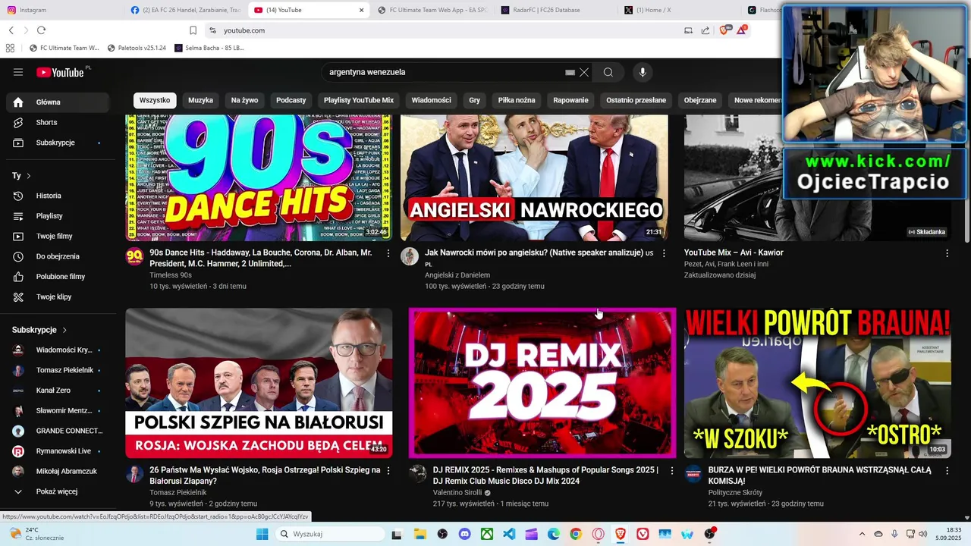Viewport: 971px width, 546px height.
Task: Open the WIELKI POWRÓT BRAUNA thumbnail
Action: coord(818,383)
